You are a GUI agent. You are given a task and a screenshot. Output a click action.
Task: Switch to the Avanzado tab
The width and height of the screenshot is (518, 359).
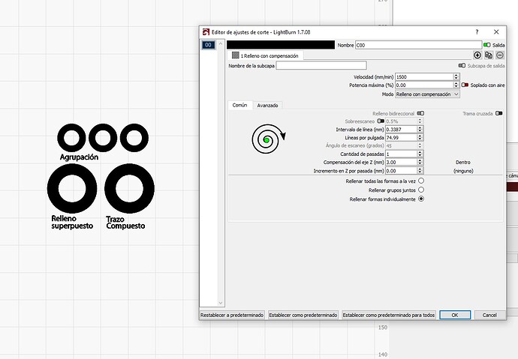click(267, 106)
